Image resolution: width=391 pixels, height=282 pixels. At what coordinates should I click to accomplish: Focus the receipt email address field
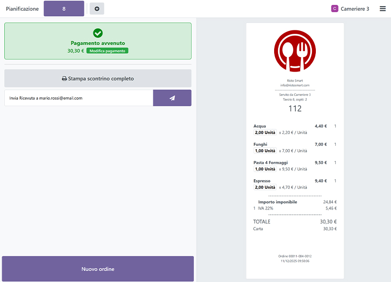tap(79, 98)
